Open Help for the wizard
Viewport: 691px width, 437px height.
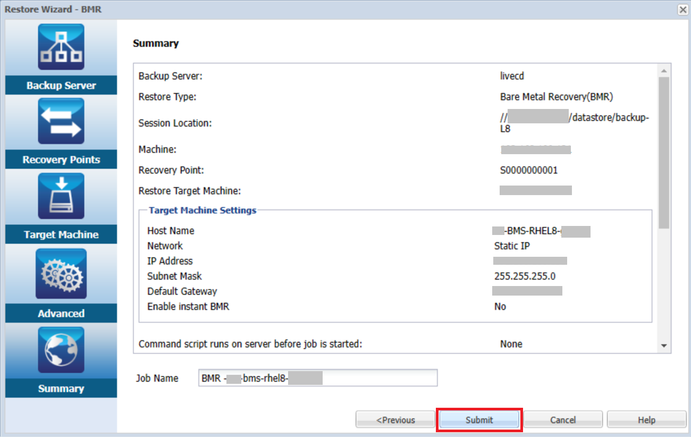646,420
